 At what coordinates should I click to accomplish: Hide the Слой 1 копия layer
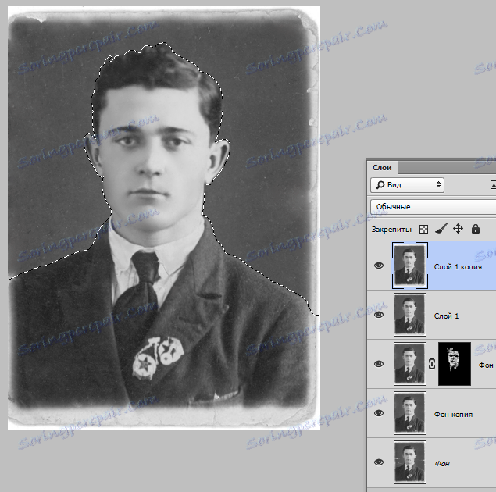coord(380,266)
